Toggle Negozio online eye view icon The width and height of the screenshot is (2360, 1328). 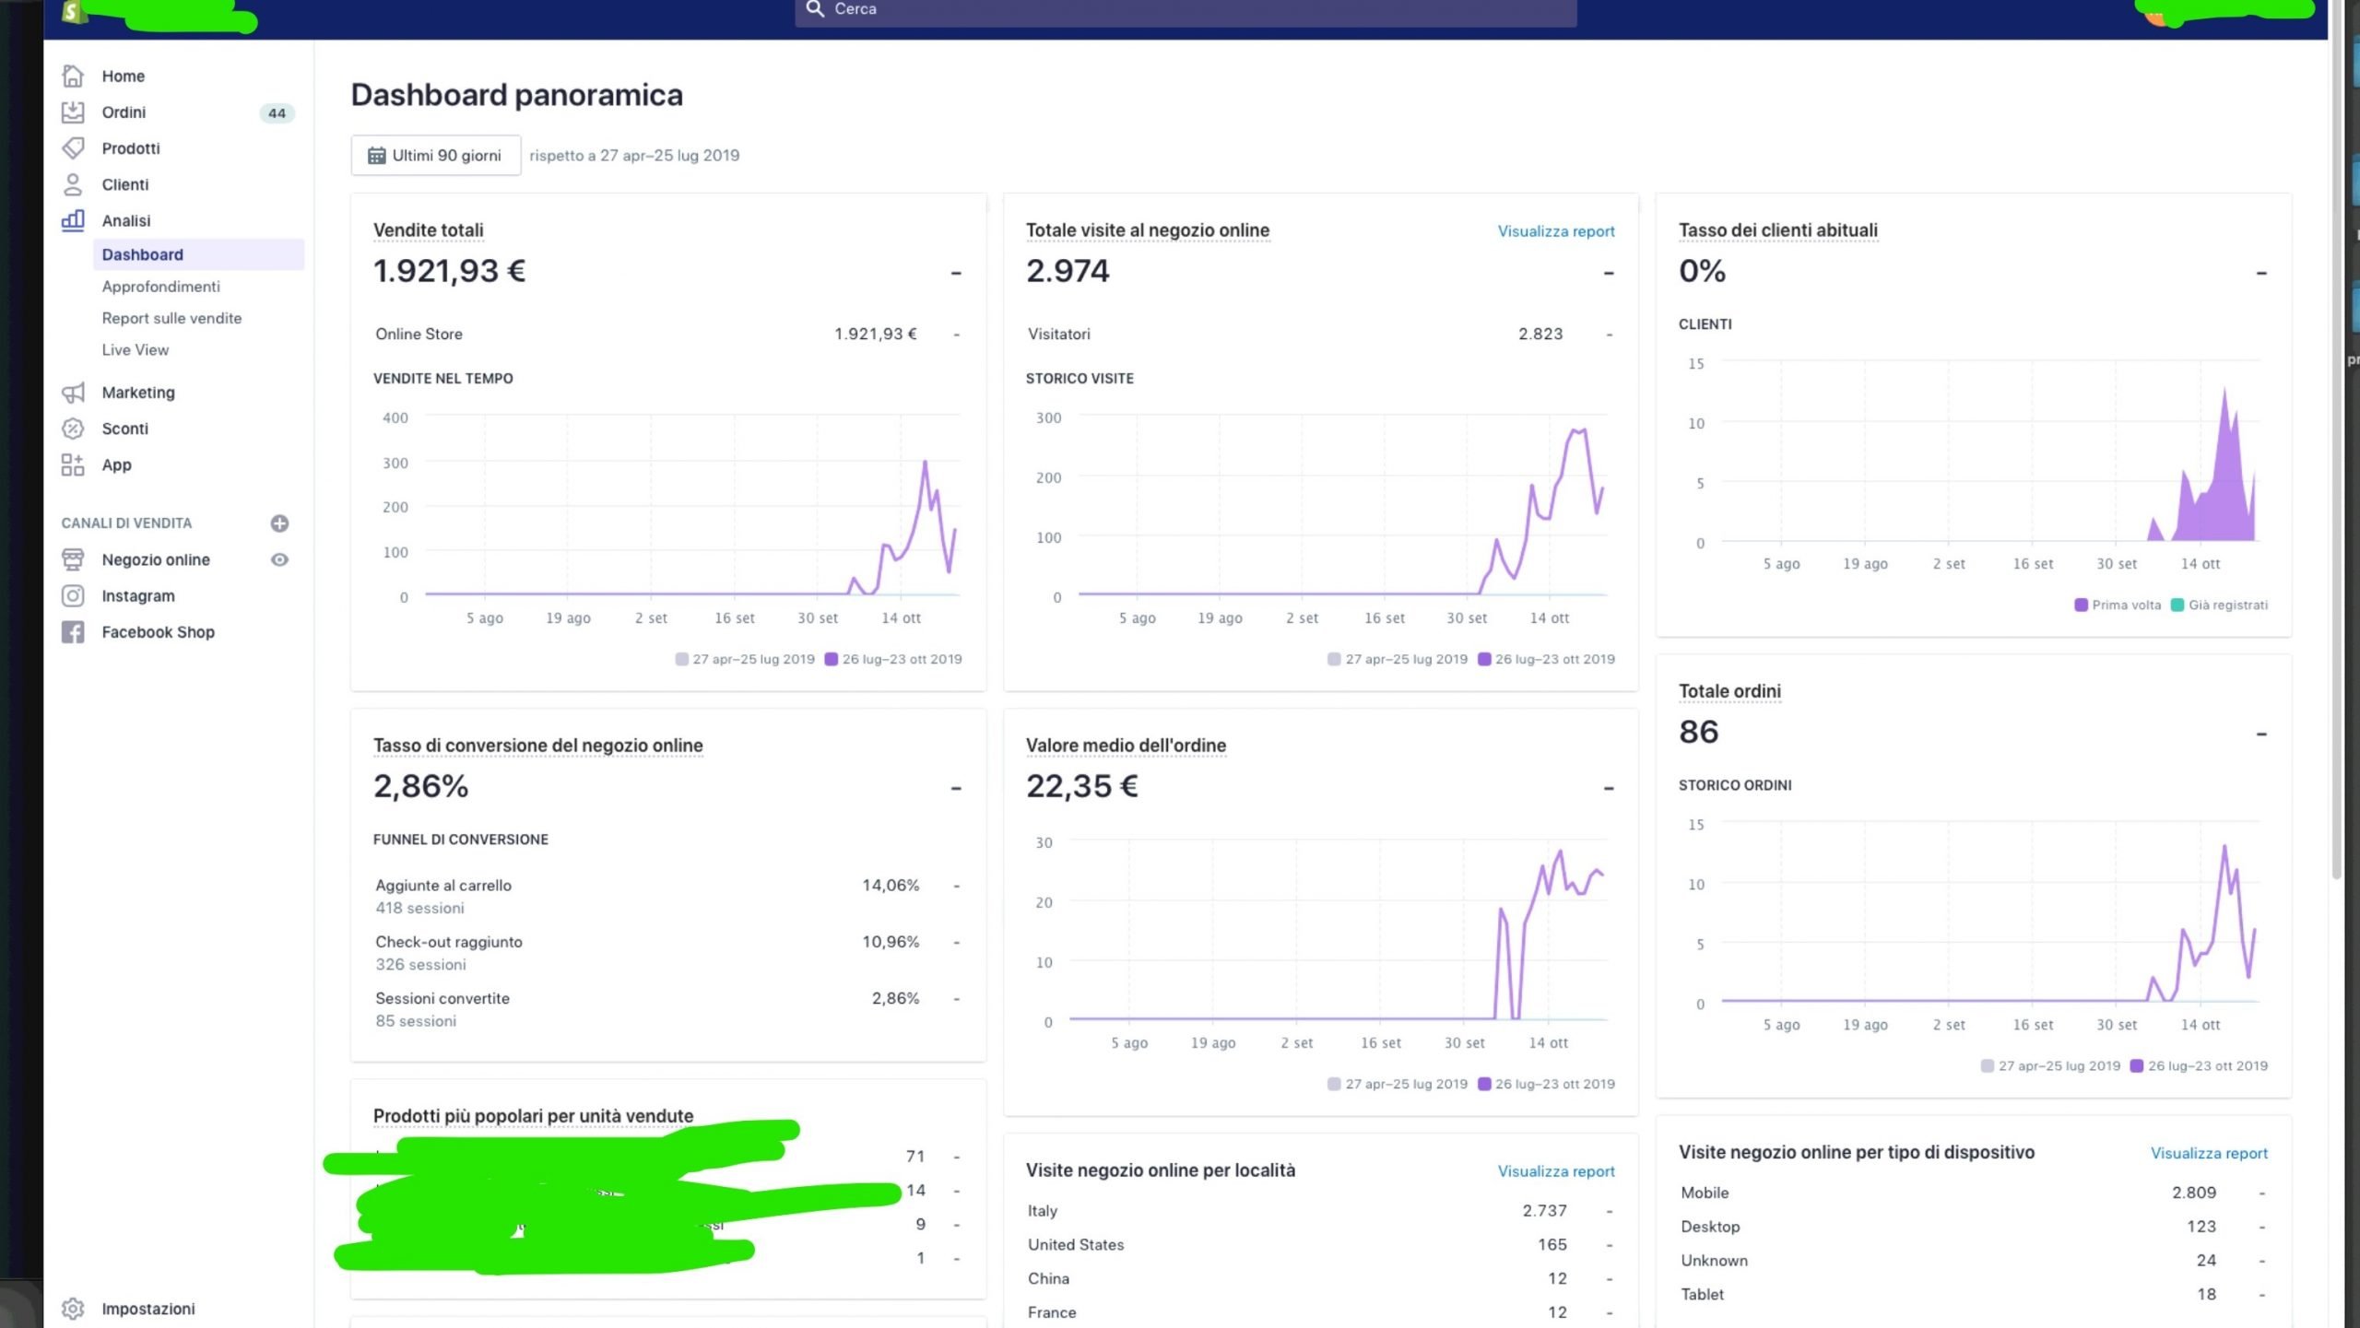(x=279, y=559)
